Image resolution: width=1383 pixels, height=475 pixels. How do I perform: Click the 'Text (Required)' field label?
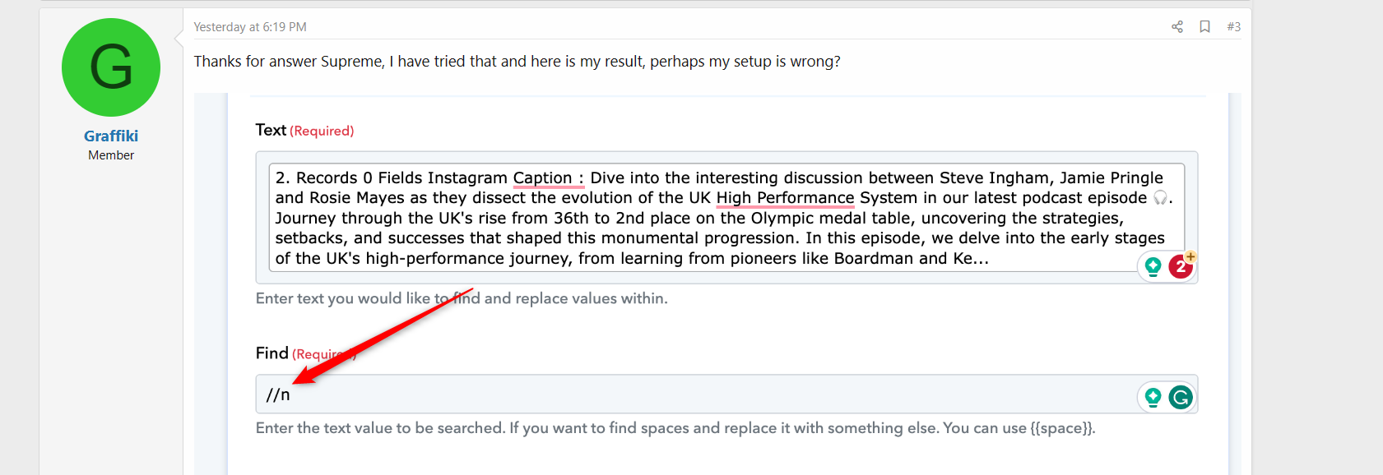[x=304, y=130]
